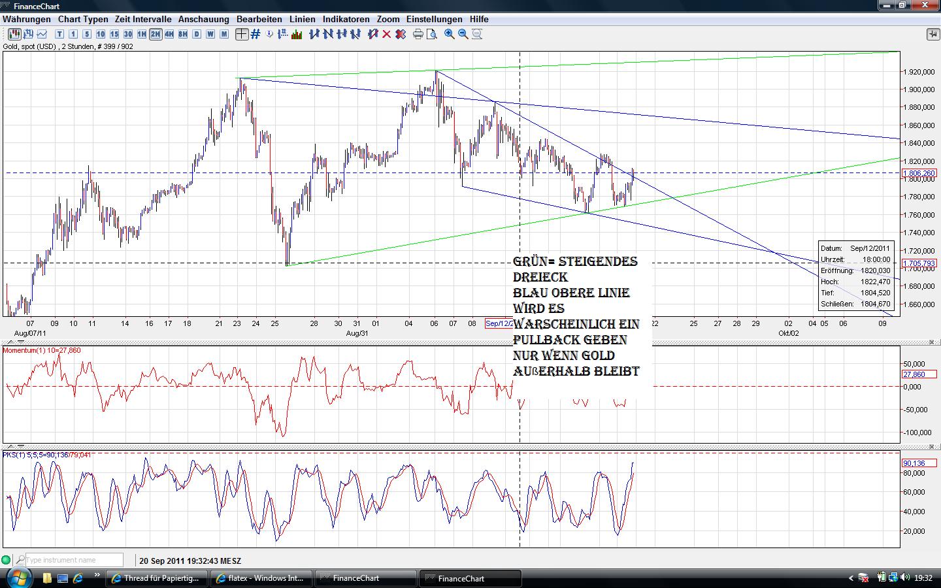
Task: Select the 2H time interval button
Action: click(x=156, y=34)
